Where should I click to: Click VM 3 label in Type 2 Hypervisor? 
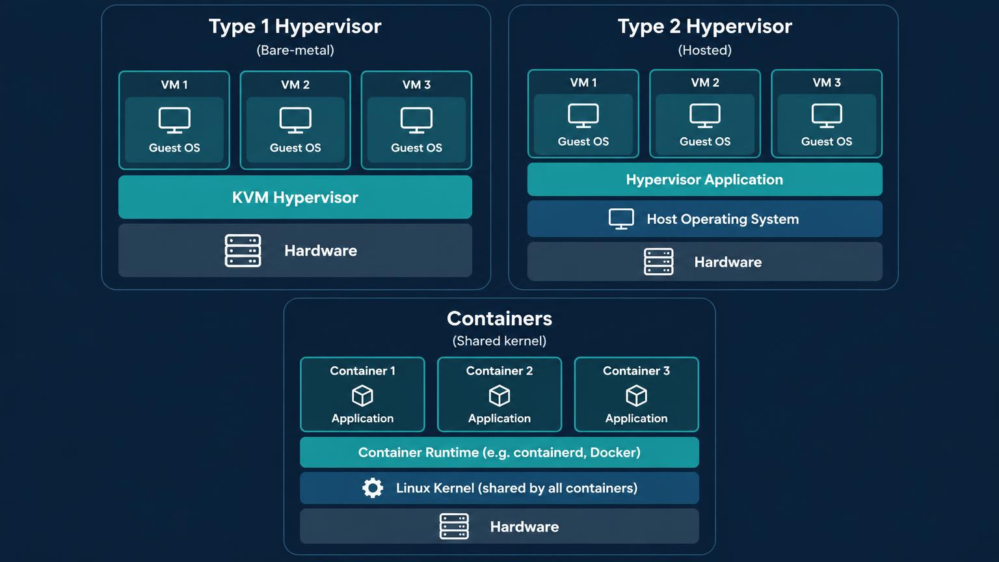click(x=827, y=83)
